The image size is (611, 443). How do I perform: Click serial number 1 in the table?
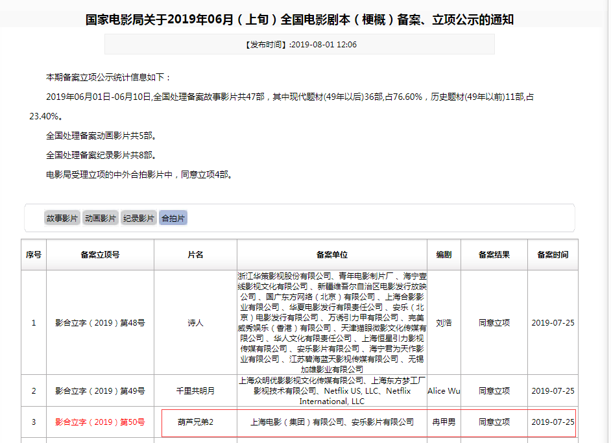pos(34,322)
